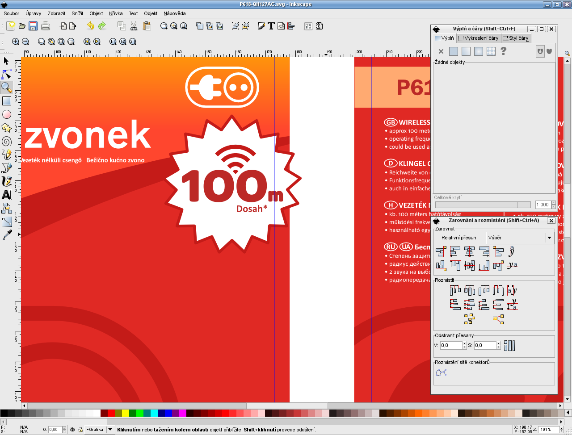This screenshot has width=572, height=435.
Task: Pick the yellow palette swatch
Action: point(126,413)
